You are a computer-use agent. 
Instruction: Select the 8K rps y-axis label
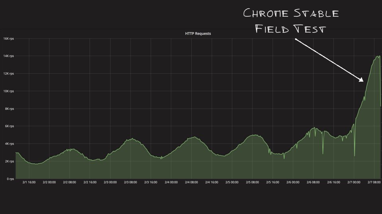[10, 109]
